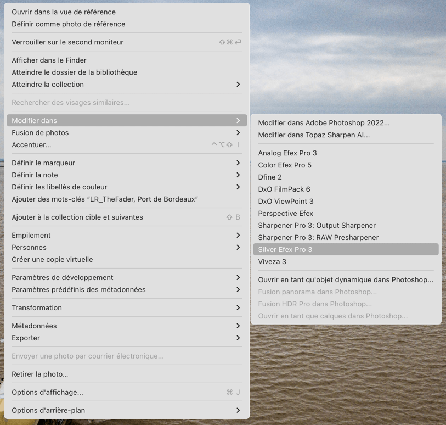Select 'Sharpener Pro 3: RAW Presharpener'
This screenshot has width=446, height=425.
tap(346, 237)
